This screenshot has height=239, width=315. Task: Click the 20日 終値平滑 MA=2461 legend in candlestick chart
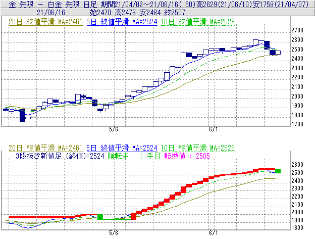tap(45, 22)
